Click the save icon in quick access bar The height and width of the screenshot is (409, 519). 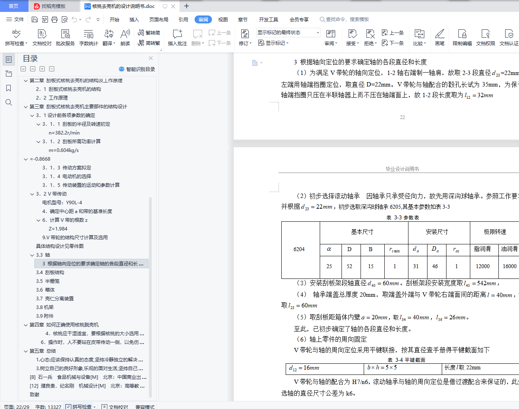pyautogui.click(x=34, y=19)
